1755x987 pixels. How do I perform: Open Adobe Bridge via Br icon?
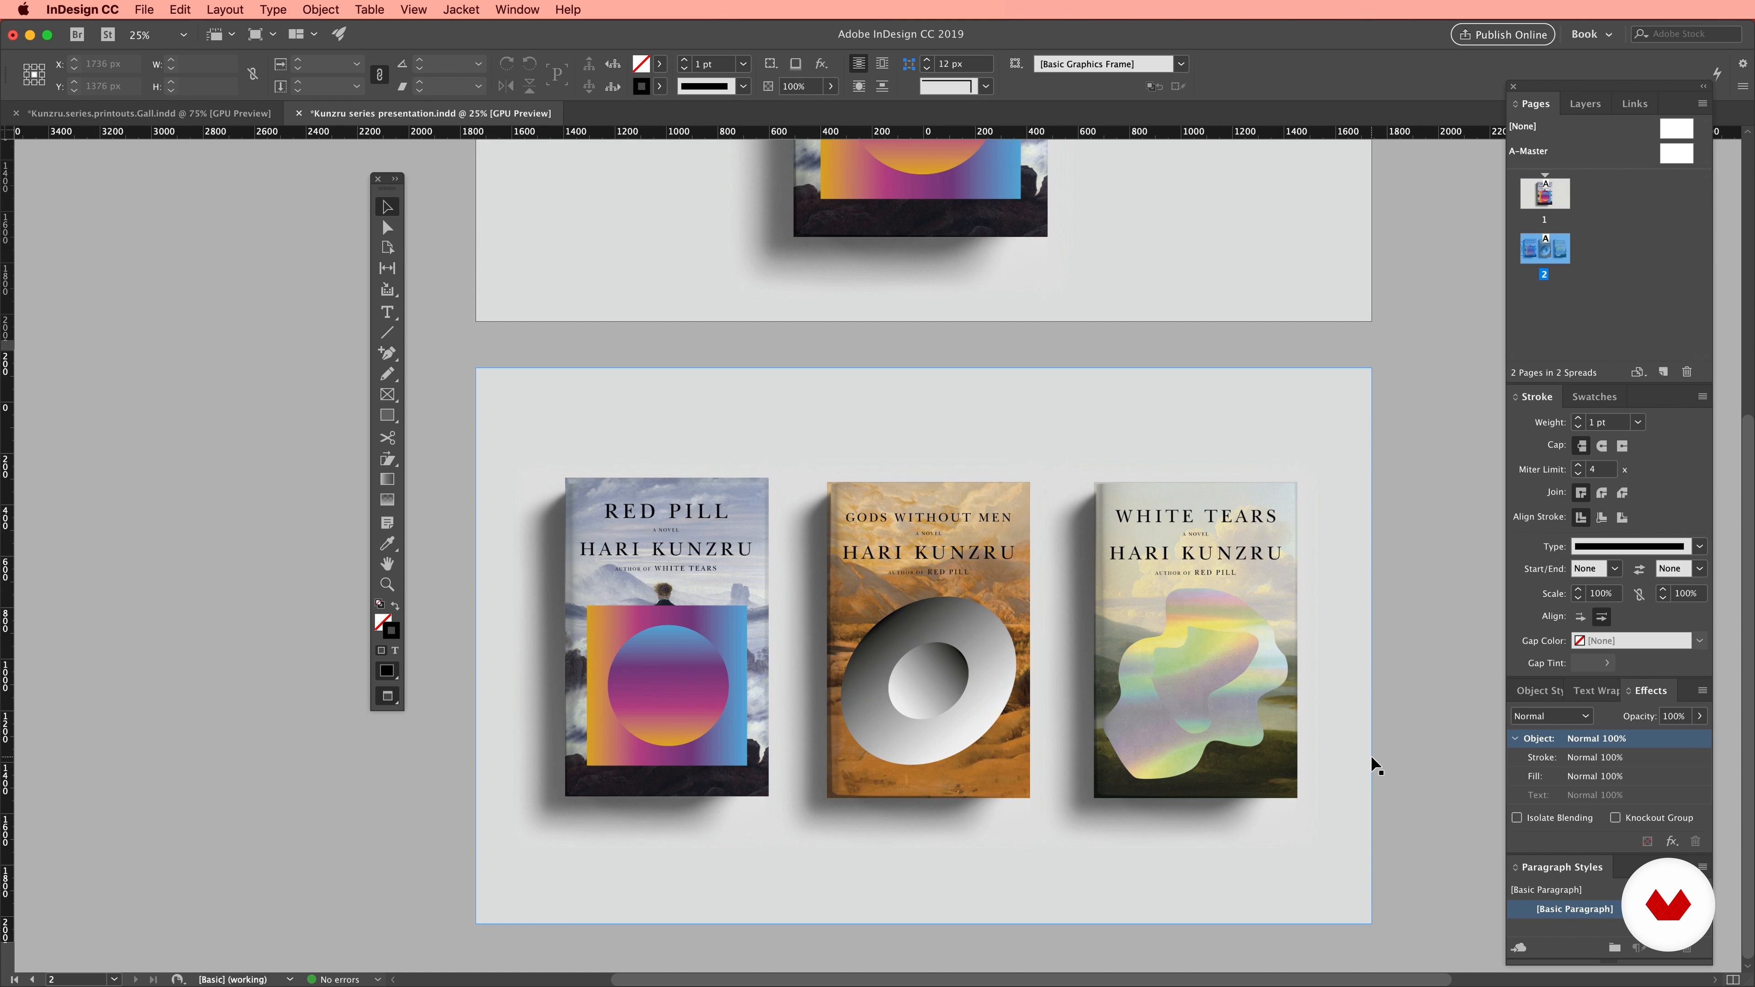(x=77, y=34)
